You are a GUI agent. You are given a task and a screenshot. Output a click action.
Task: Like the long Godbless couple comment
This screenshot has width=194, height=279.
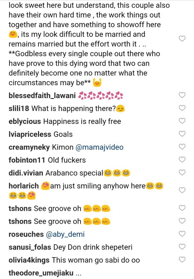click(x=182, y=39)
